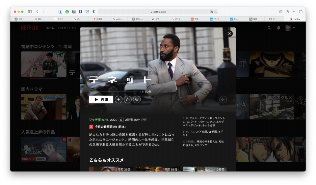Toggle the trailer mute speaker icon
316x185 pixels.
pos(223,99)
